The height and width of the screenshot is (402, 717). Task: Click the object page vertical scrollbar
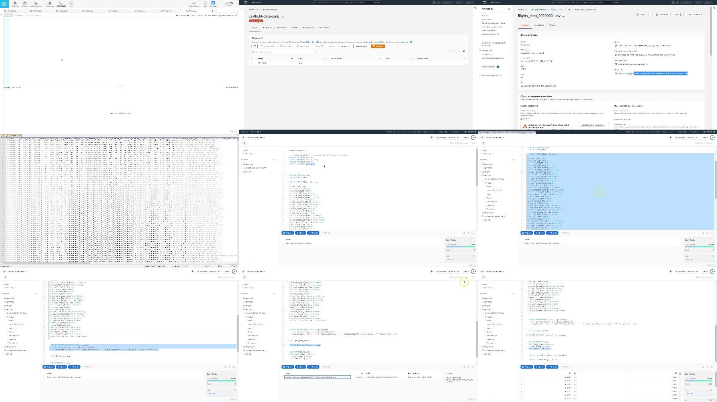[x=711, y=31]
